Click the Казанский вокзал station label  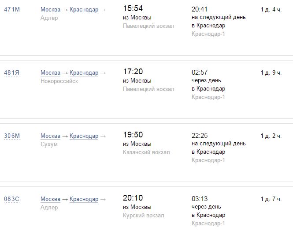point(146,152)
